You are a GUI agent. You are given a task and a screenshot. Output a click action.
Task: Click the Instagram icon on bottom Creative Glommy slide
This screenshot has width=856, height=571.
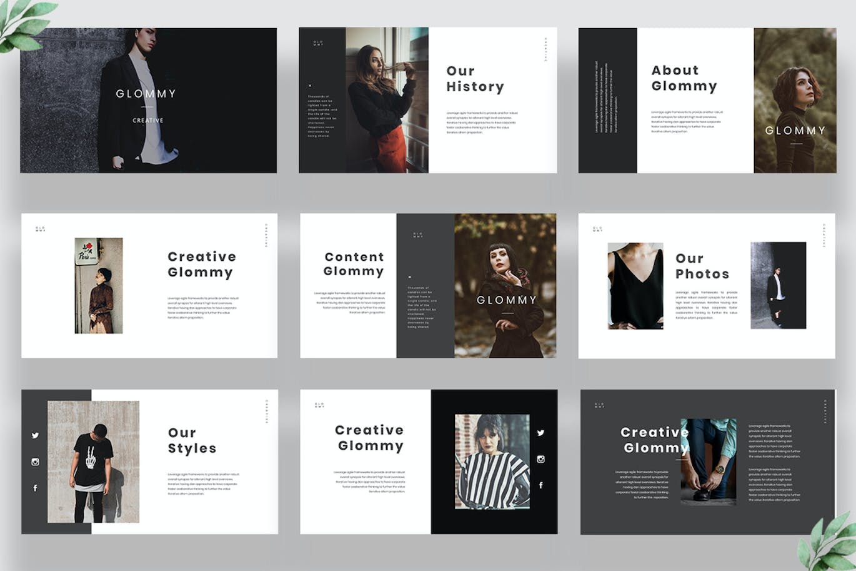541,460
